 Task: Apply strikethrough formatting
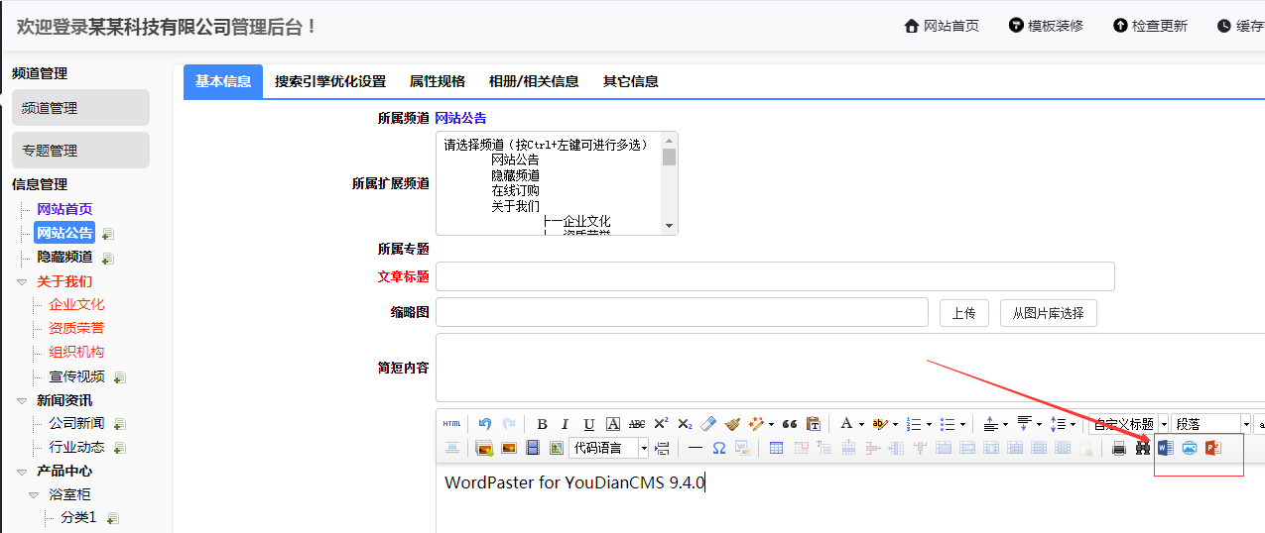637,424
